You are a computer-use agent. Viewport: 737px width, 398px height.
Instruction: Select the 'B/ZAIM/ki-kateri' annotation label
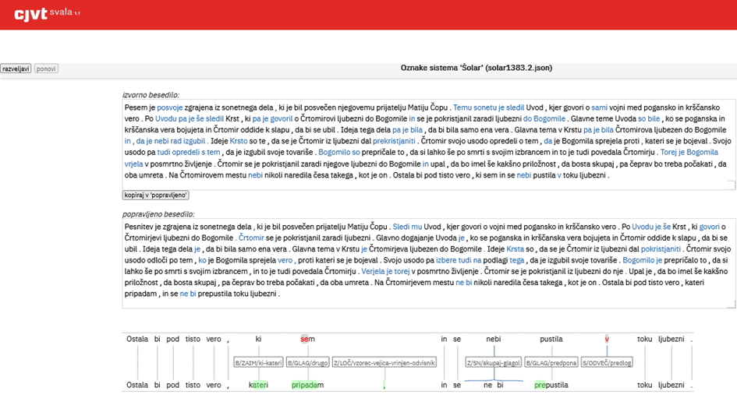tap(259, 362)
